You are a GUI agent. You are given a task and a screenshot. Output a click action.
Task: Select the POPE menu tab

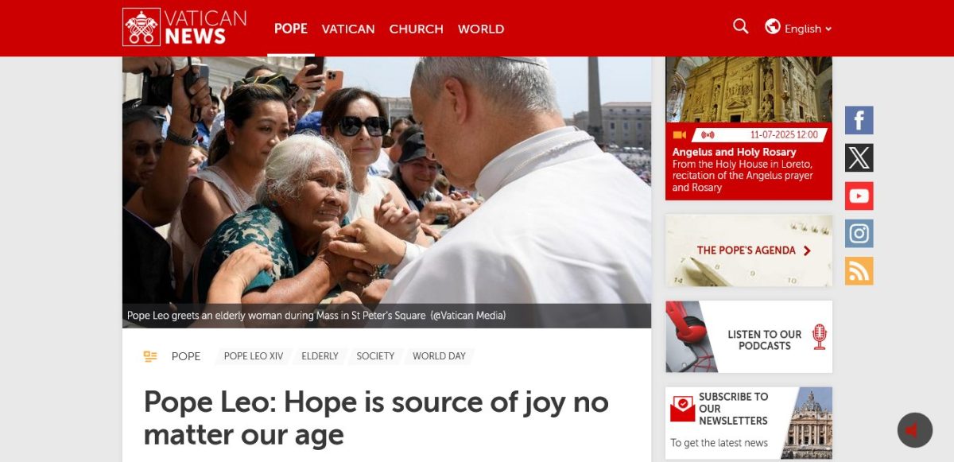[290, 28]
